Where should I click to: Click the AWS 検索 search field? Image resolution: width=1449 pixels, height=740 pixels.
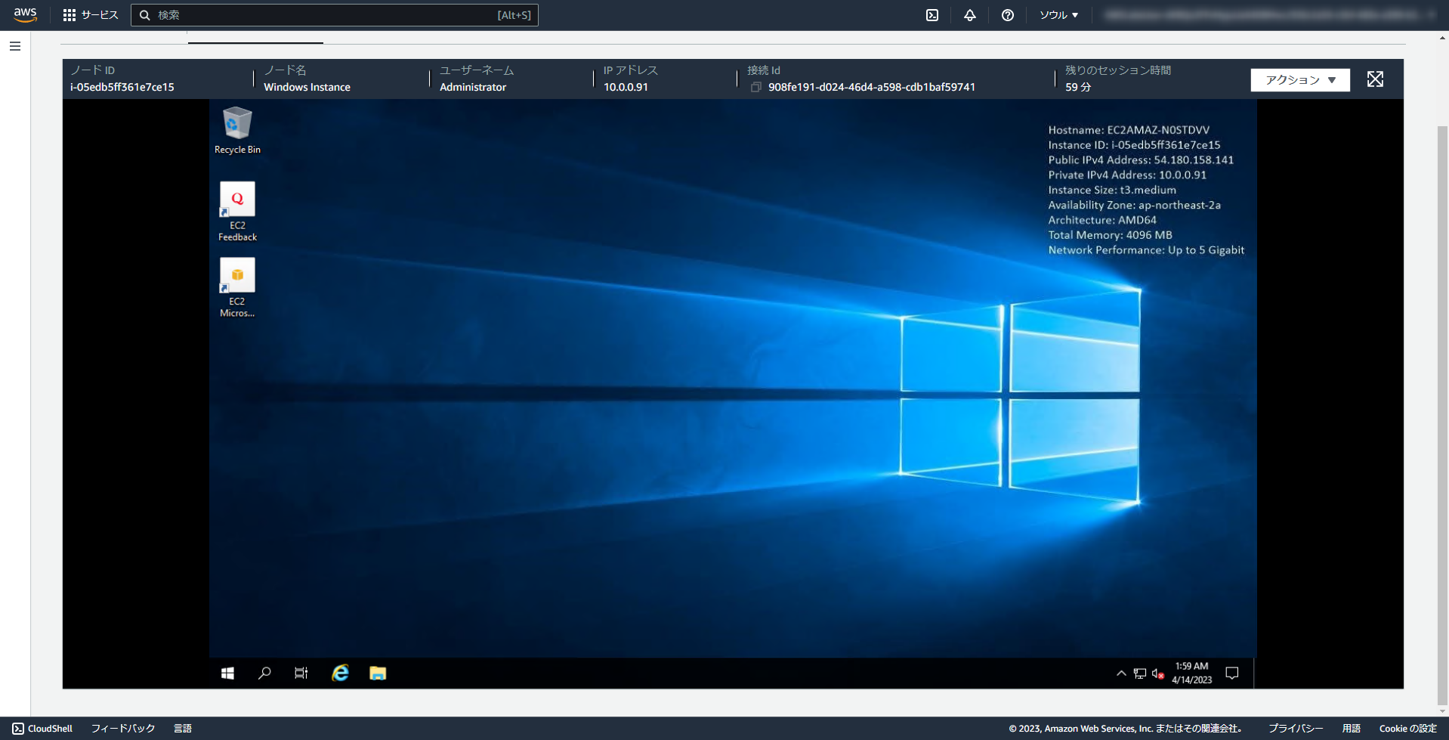tap(325, 15)
